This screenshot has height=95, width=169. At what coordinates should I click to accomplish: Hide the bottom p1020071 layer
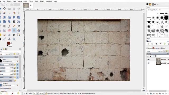tap(148, 63)
